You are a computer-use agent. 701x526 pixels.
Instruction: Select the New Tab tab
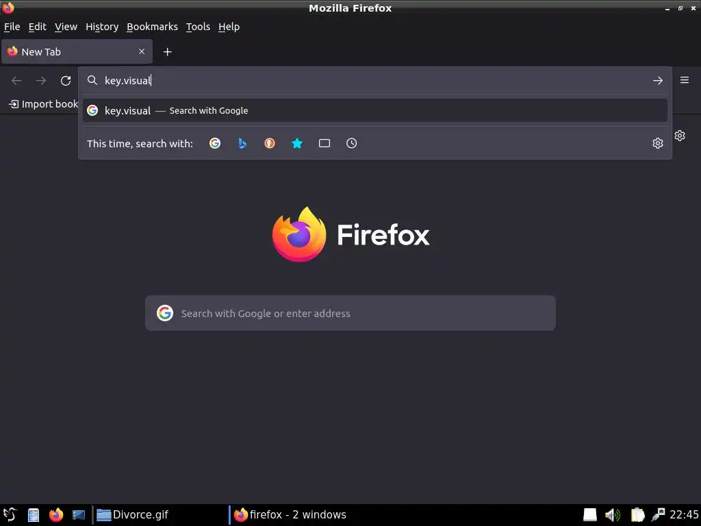[x=77, y=51]
